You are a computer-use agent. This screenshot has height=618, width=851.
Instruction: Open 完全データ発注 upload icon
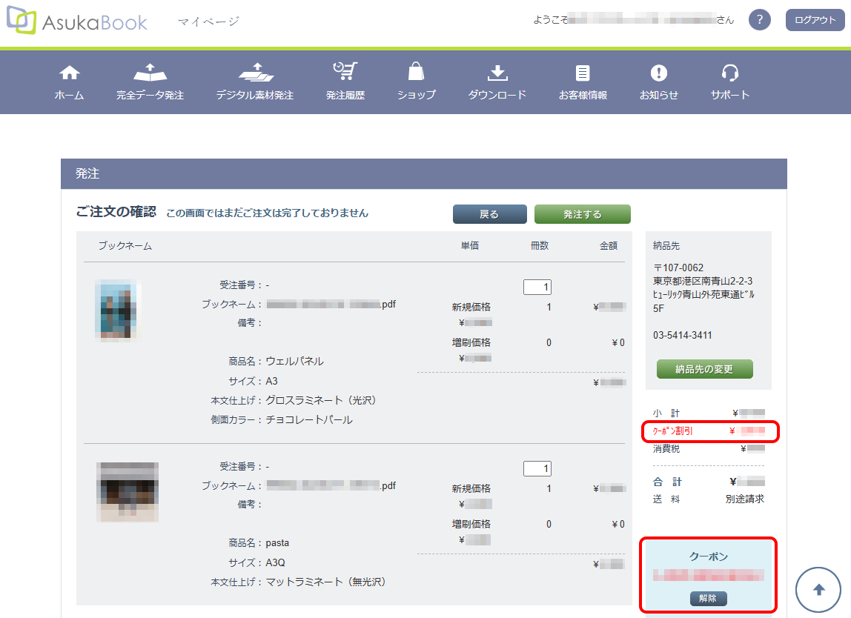pos(150,73)
